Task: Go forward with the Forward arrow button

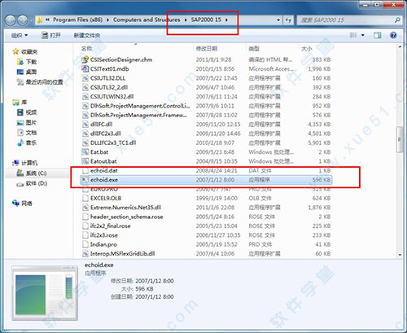Action: point(23,20)
